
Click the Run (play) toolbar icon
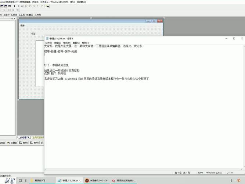pyautogui.click(x=15, y=6)
